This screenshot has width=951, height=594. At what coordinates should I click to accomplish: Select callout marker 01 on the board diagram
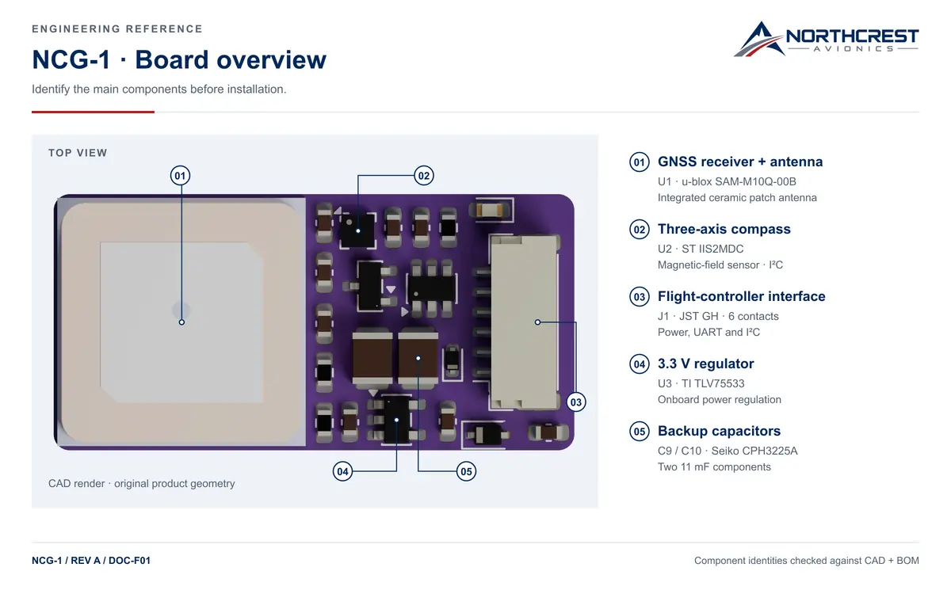point(181,175)
